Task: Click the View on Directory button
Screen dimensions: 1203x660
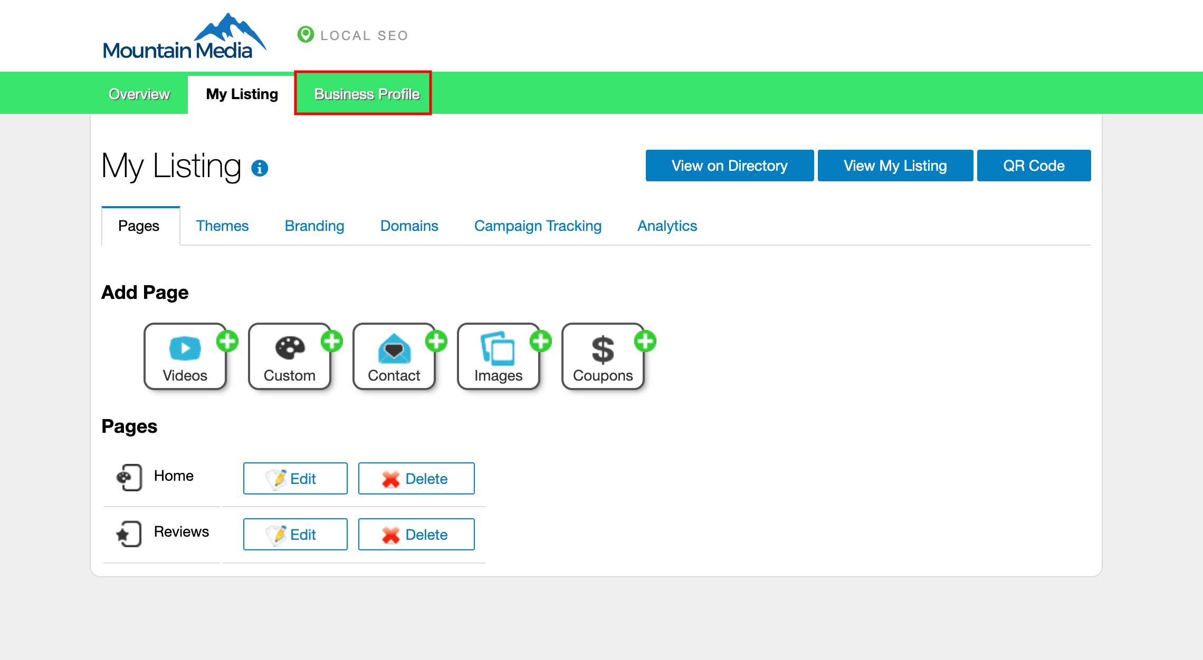Action: 729,166
